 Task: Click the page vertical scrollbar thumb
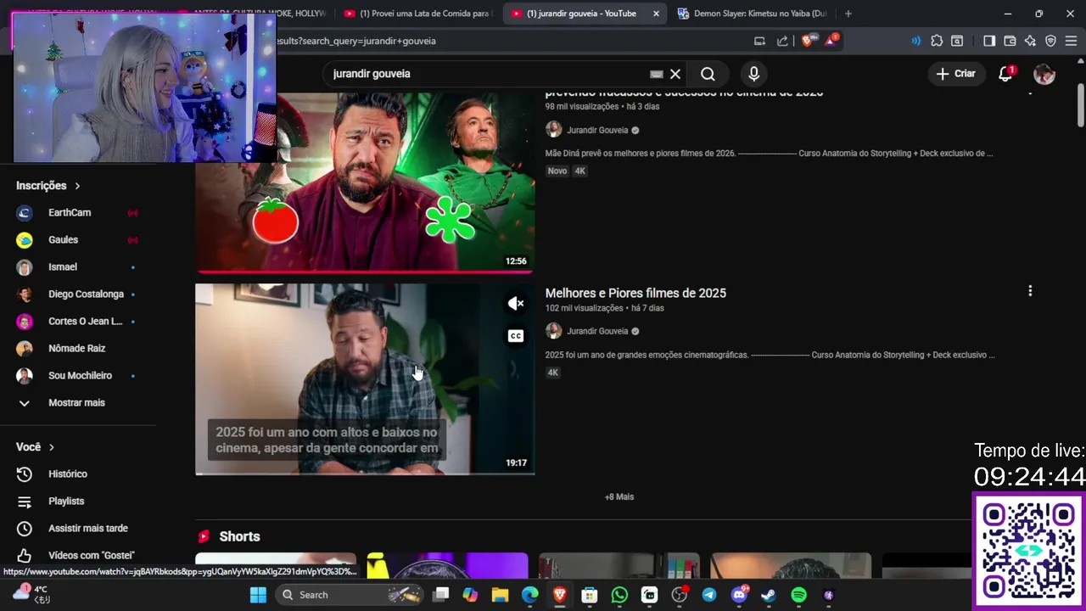tap(1080, 106)
